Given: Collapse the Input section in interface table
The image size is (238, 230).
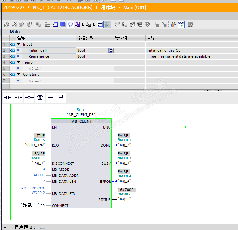Looking at the screenshot, I should 19,44.
